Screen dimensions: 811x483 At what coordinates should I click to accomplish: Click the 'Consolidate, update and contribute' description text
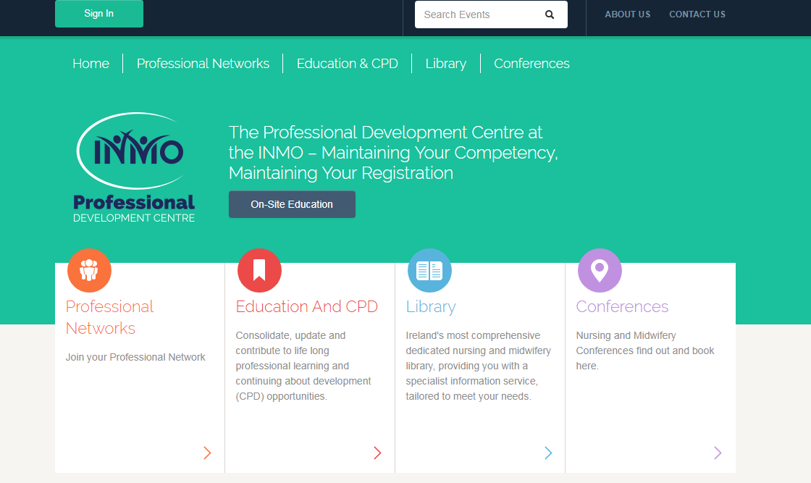pyautogui.click(x=303, y=366)
